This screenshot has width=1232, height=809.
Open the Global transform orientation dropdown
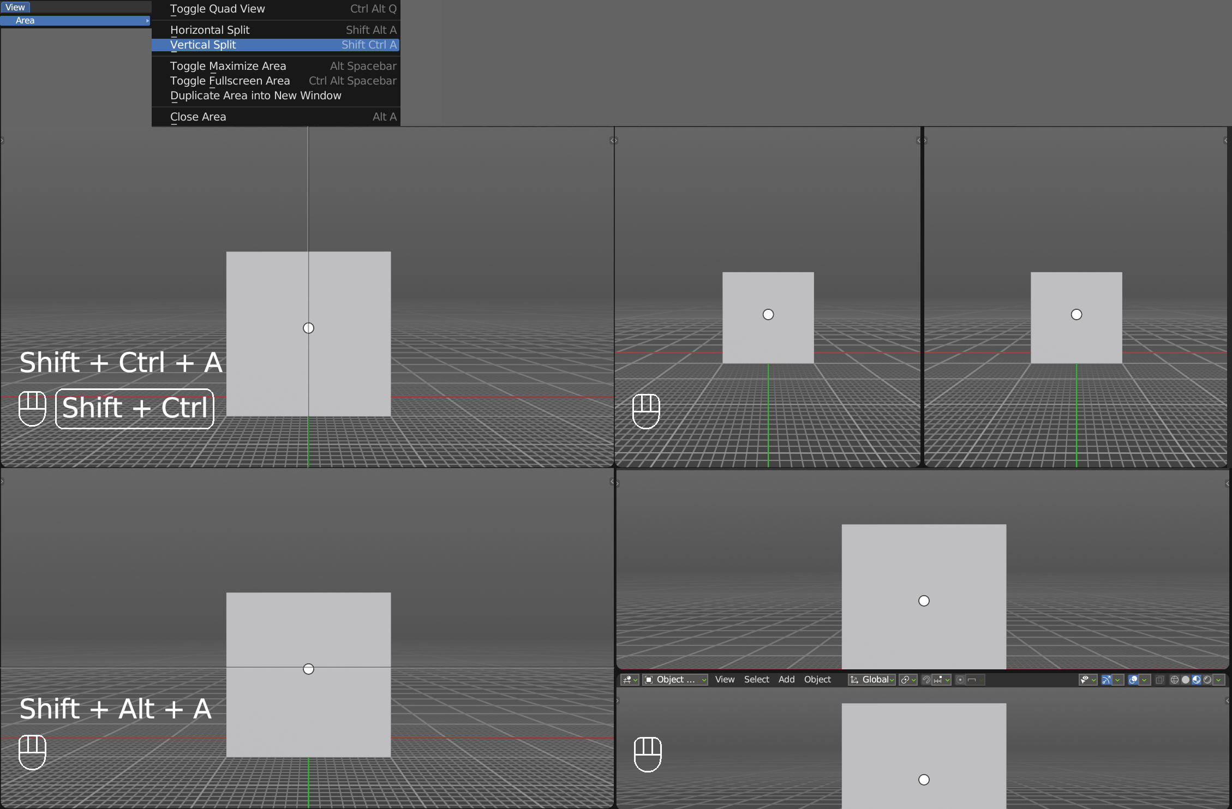point(873,680)
